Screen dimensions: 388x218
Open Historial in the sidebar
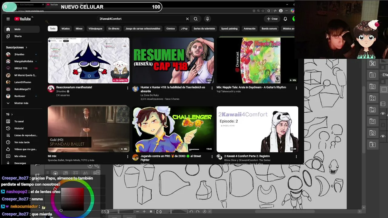(22, 128)
